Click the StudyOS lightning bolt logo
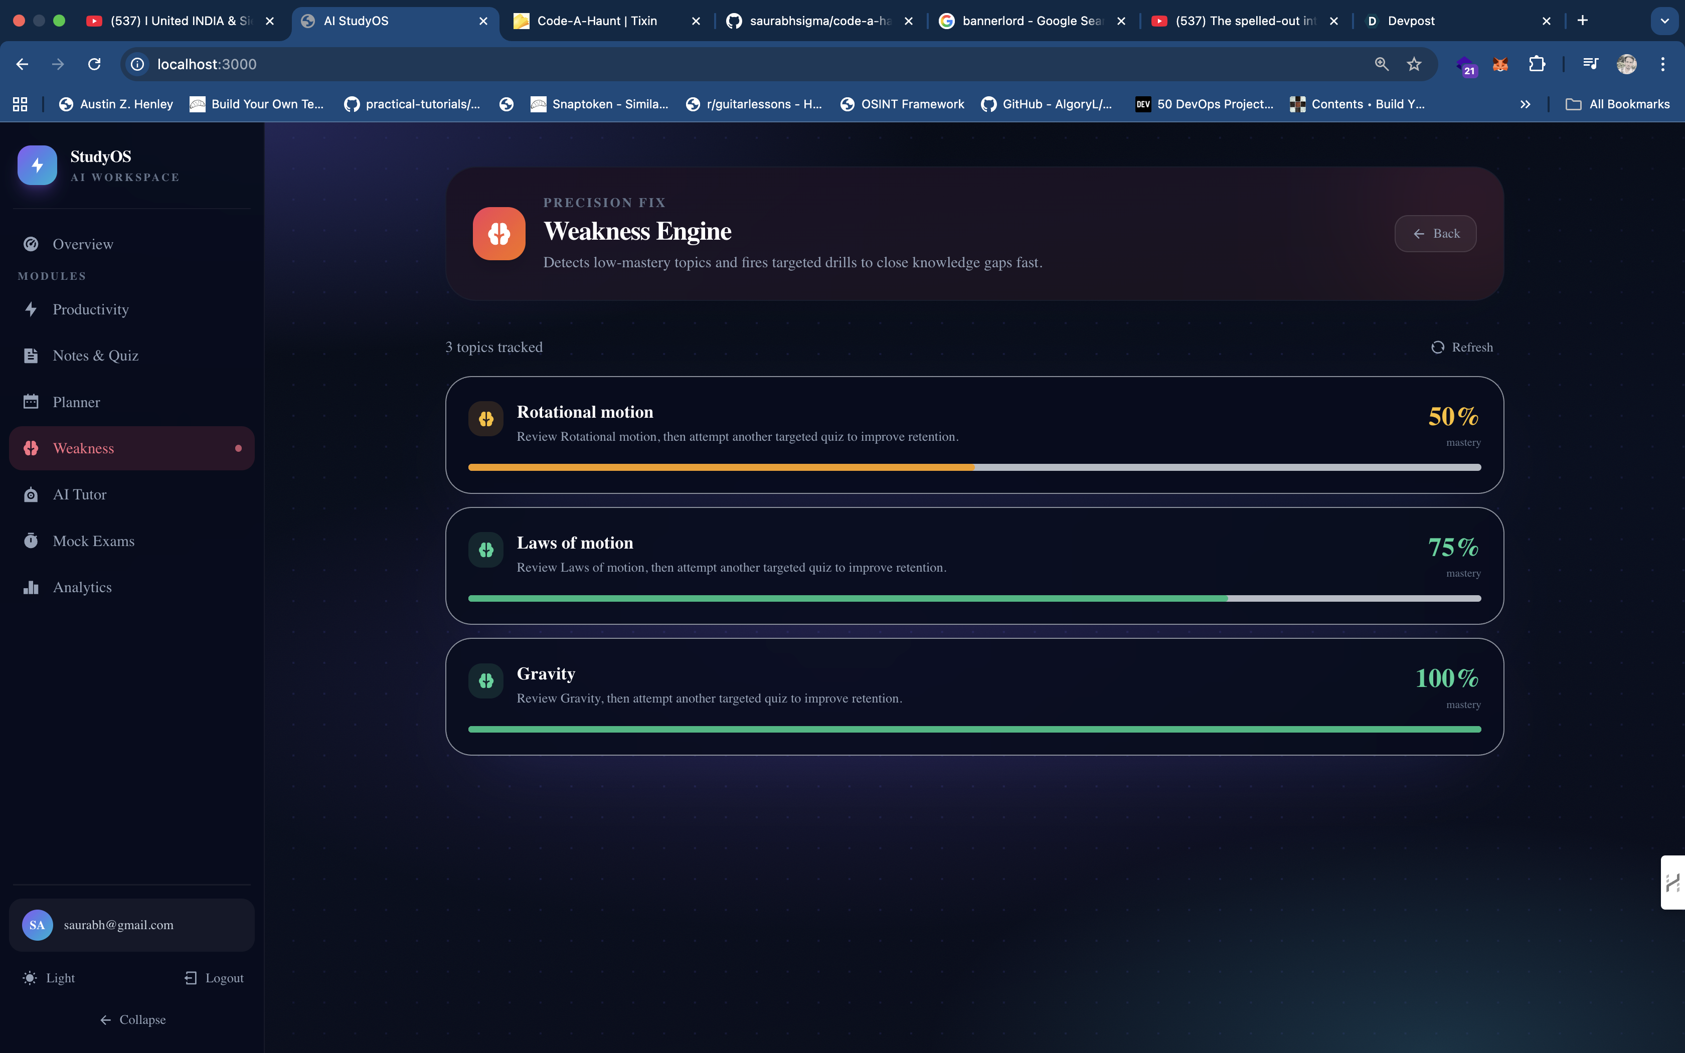This screenshot has height=1053, width=1685. tap(37, 165)
